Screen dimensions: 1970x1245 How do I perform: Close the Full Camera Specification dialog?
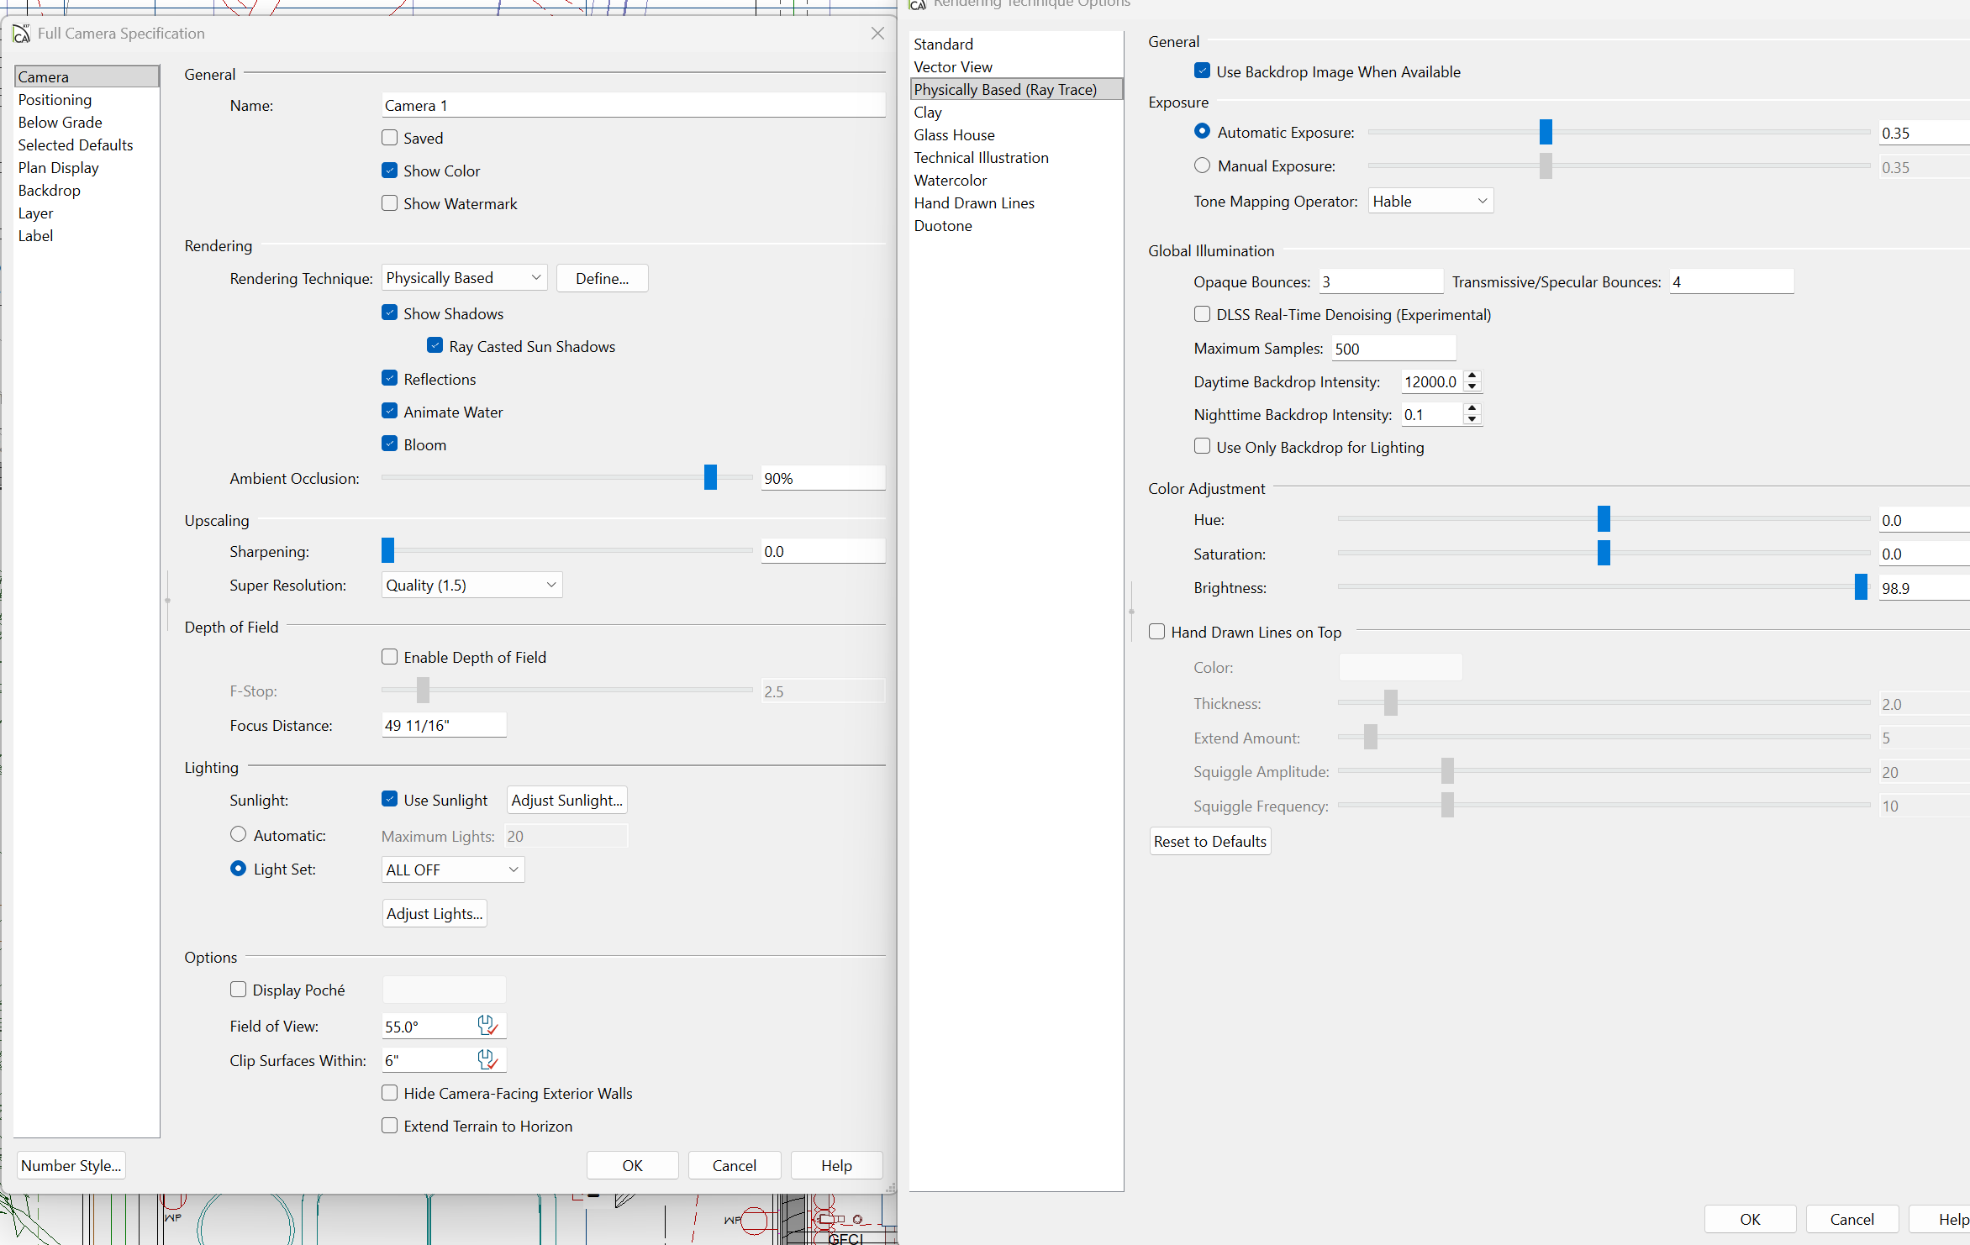pos(877,34)
